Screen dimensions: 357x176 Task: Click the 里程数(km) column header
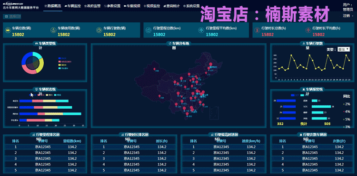[x=72, y=141]
